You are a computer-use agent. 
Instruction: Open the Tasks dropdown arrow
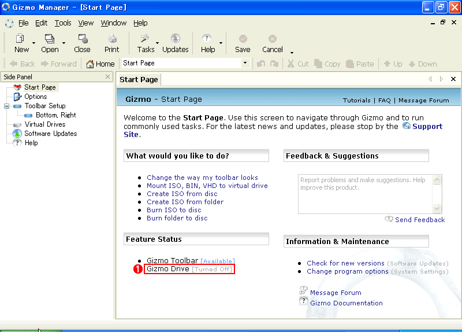[x=157, y=43]
